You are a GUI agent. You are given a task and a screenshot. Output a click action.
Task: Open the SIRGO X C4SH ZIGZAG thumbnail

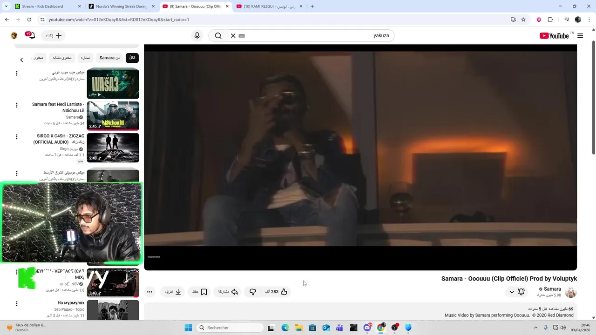click(x=113, y=147)
